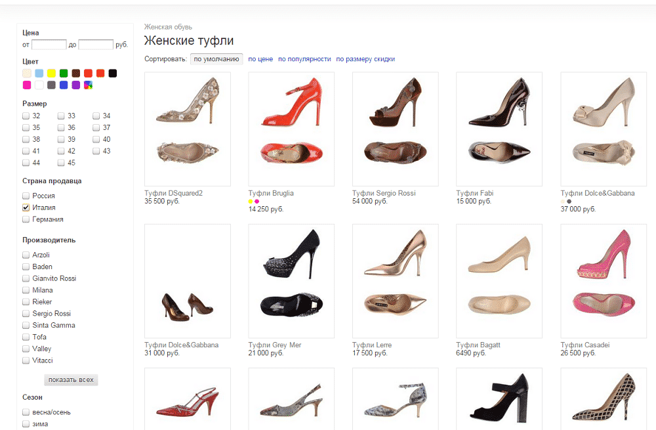Sort by по размеру скидки
This screenshot has width=656, height=430.
pos(365,59)
